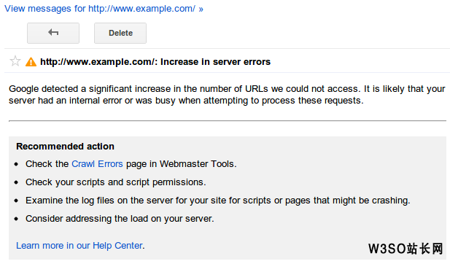450x264 pixels.
Task: Star the server errors message
Action: [x=15, y=61]
